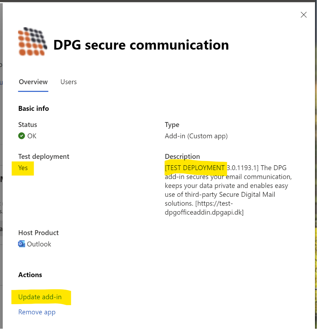
Task: Click the Basic info heading
Action: [34, 108]
